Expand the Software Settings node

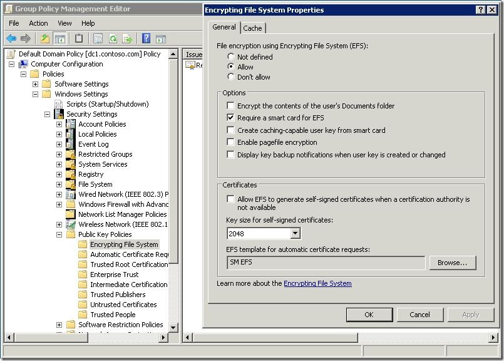click(35, 85)
